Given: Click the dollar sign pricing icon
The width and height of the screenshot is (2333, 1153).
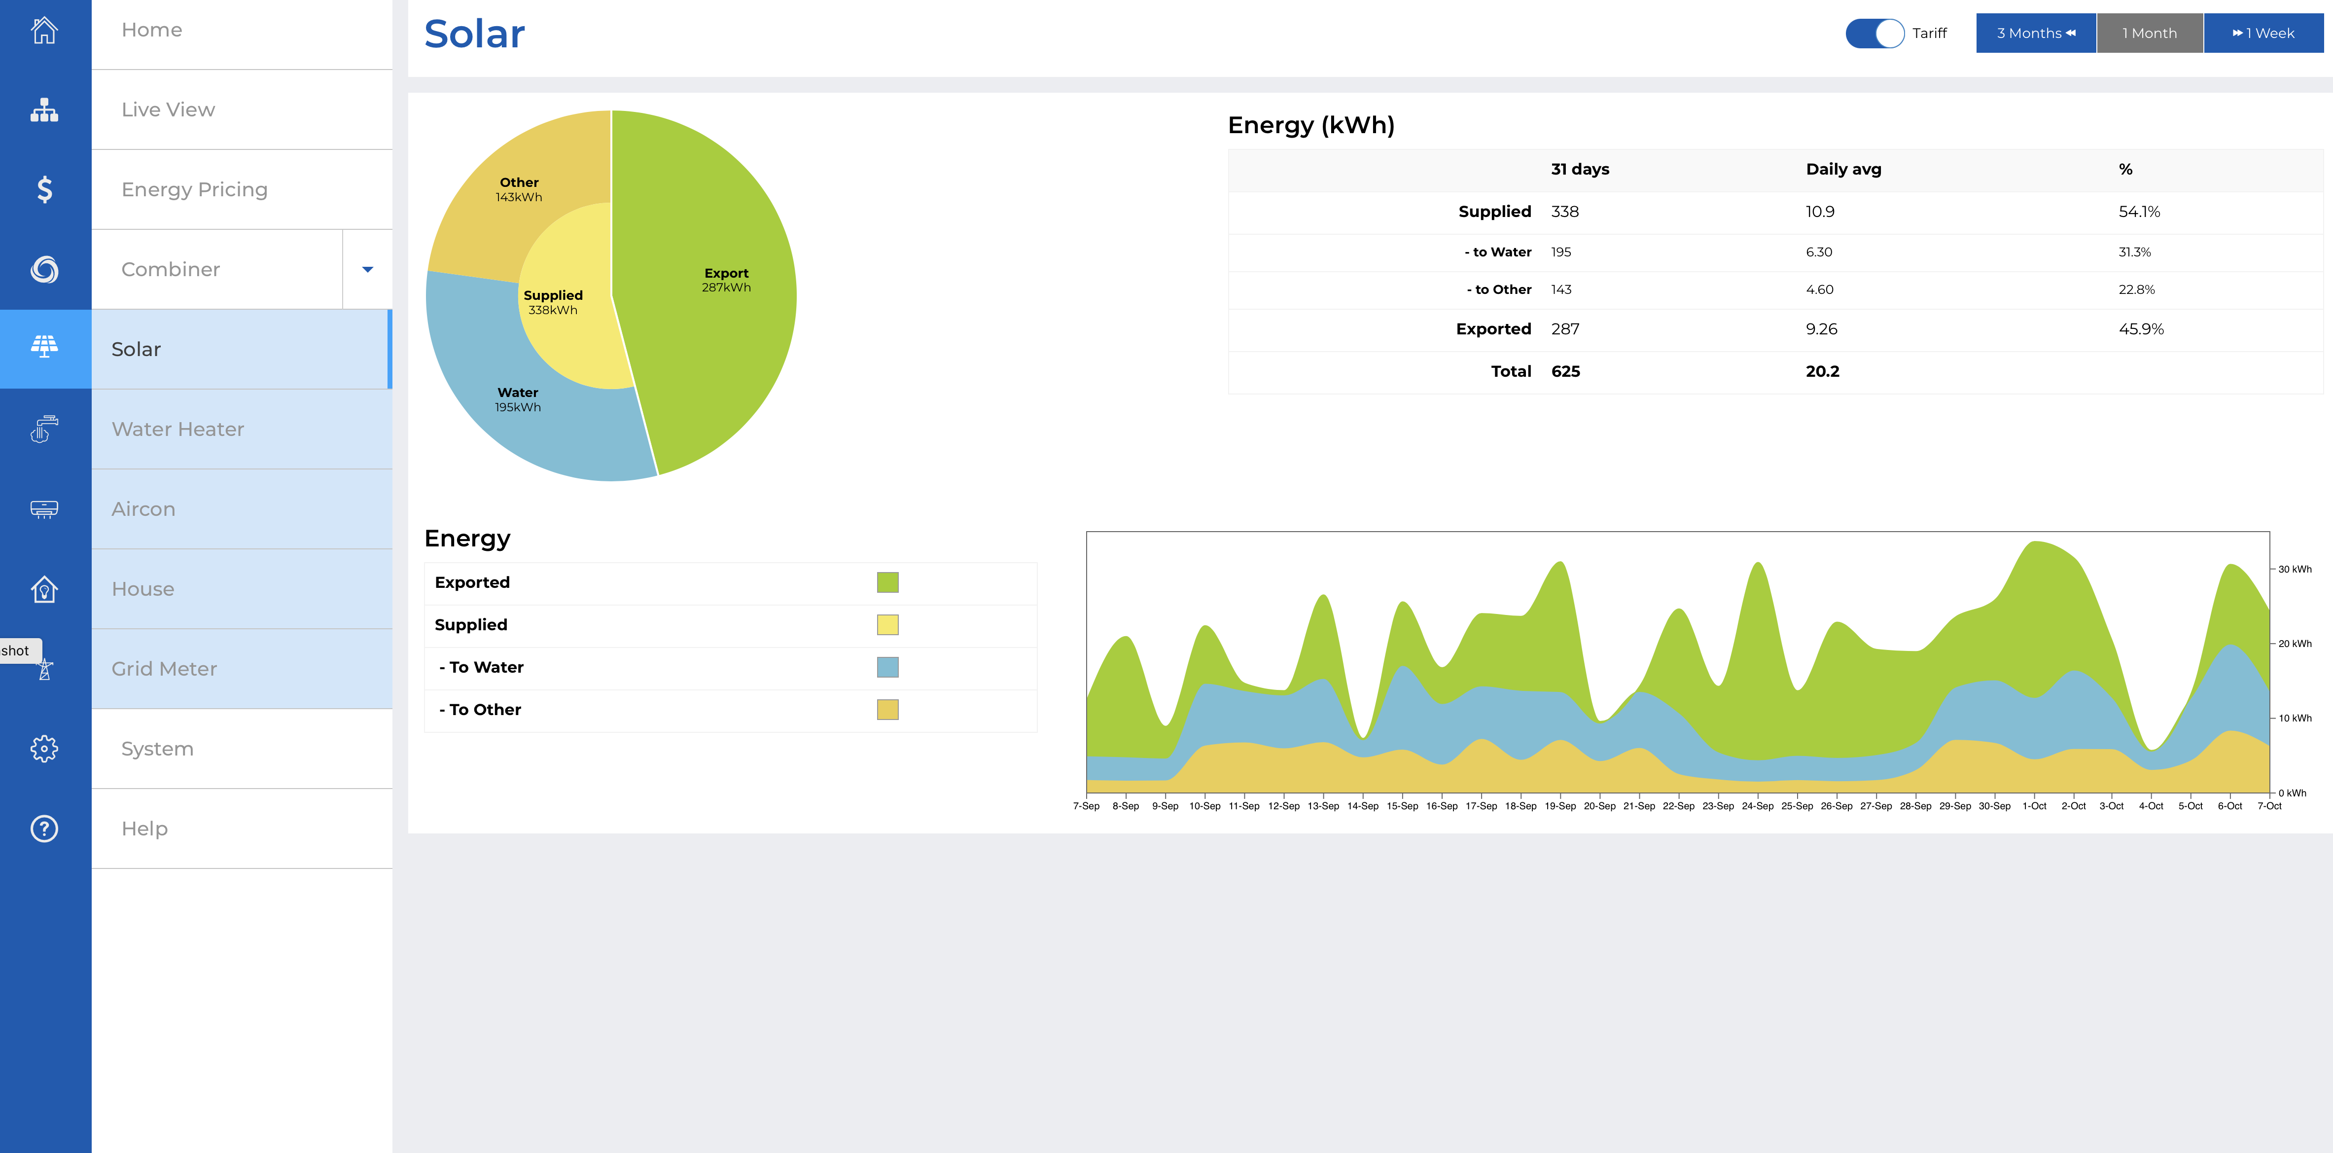Looking at the screenshot, I should pos(44,189).
